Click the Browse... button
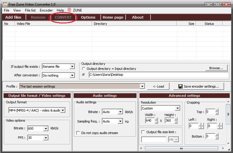This screenshot has height=153, width=233. (216, 68)
